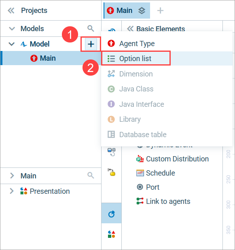Collapse the Model tree node
The width and height of the screenshot is (235, 250).
tap(11, 44)
